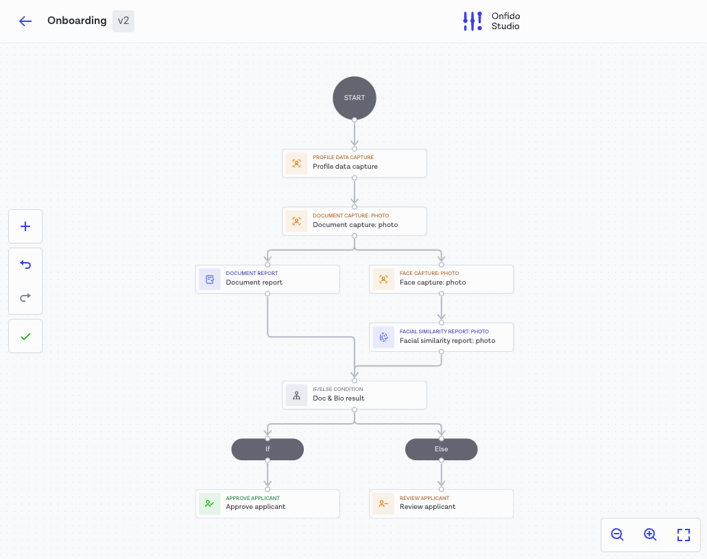This screenshot has height=559, width=707.
Task: Validate workflow with the checkmark button
Action: point(25,336)
